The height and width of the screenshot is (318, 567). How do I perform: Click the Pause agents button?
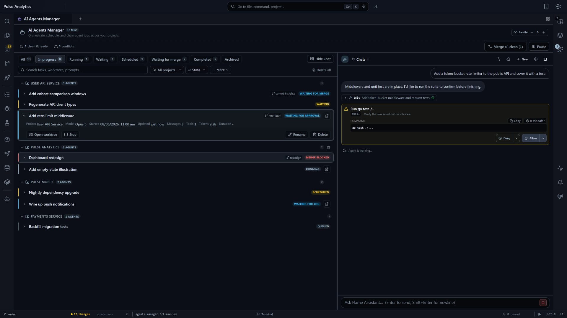(x=539, y=47)
